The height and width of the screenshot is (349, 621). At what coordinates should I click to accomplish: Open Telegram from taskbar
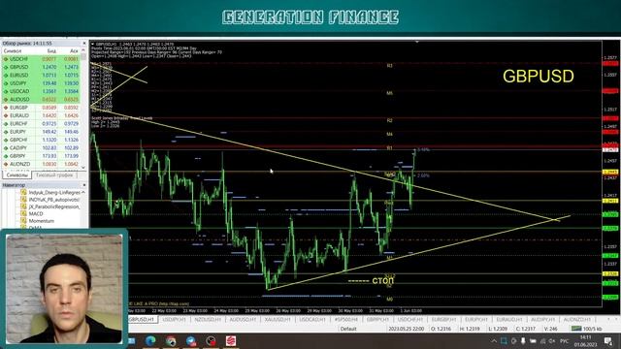tap(191, 340)
